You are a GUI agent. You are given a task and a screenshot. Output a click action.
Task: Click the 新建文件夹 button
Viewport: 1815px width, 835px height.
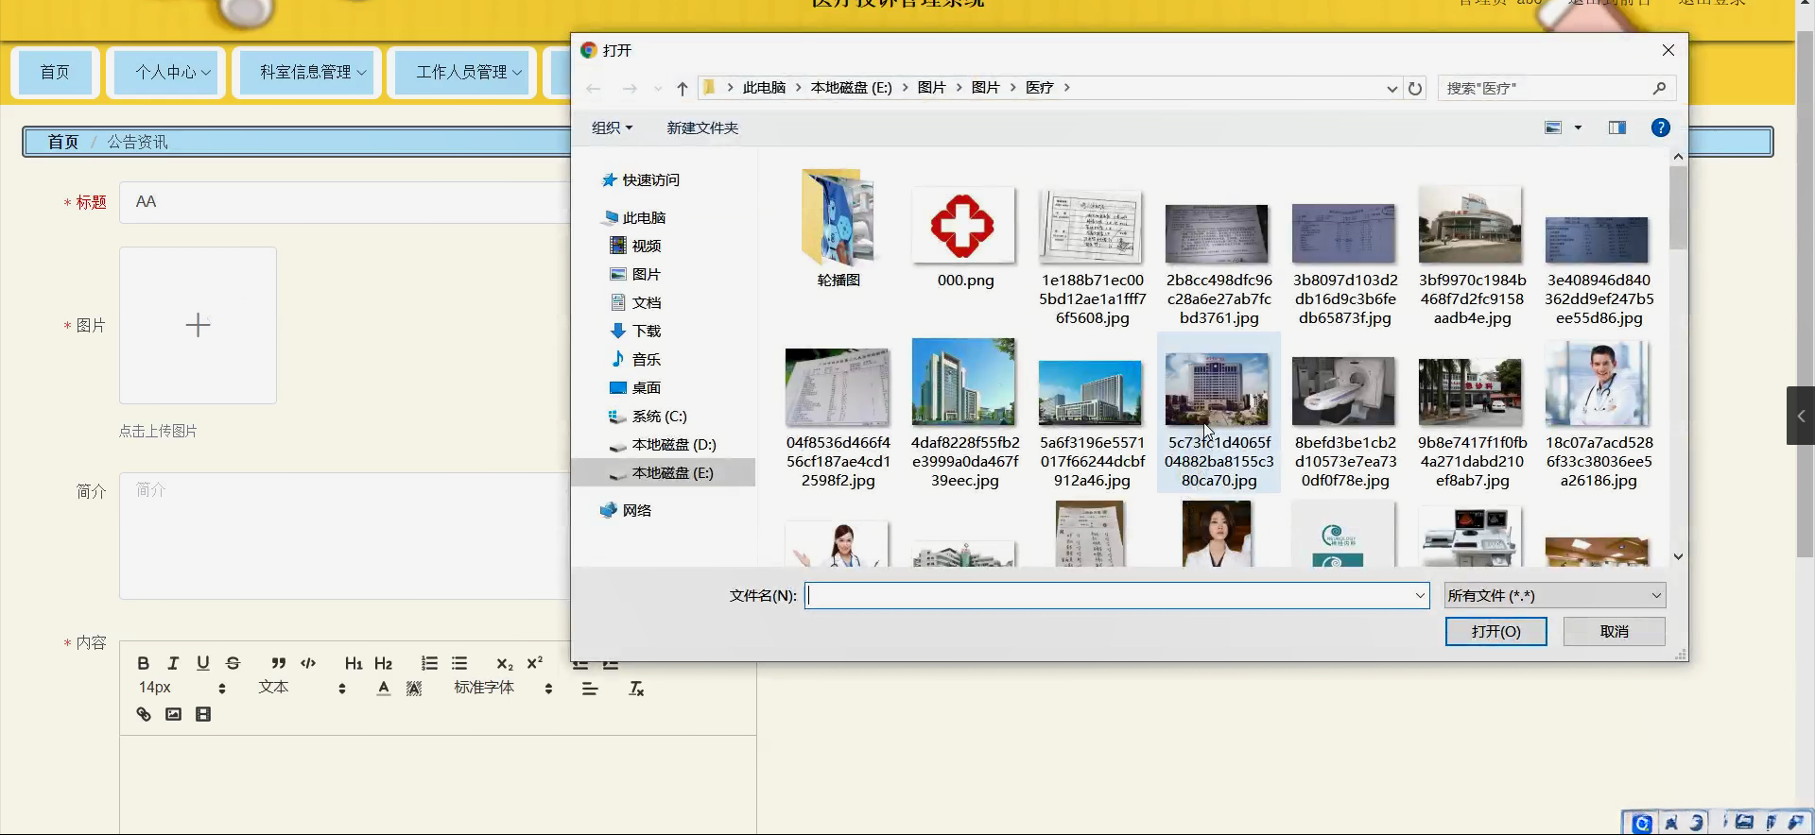tap(702, 128)
